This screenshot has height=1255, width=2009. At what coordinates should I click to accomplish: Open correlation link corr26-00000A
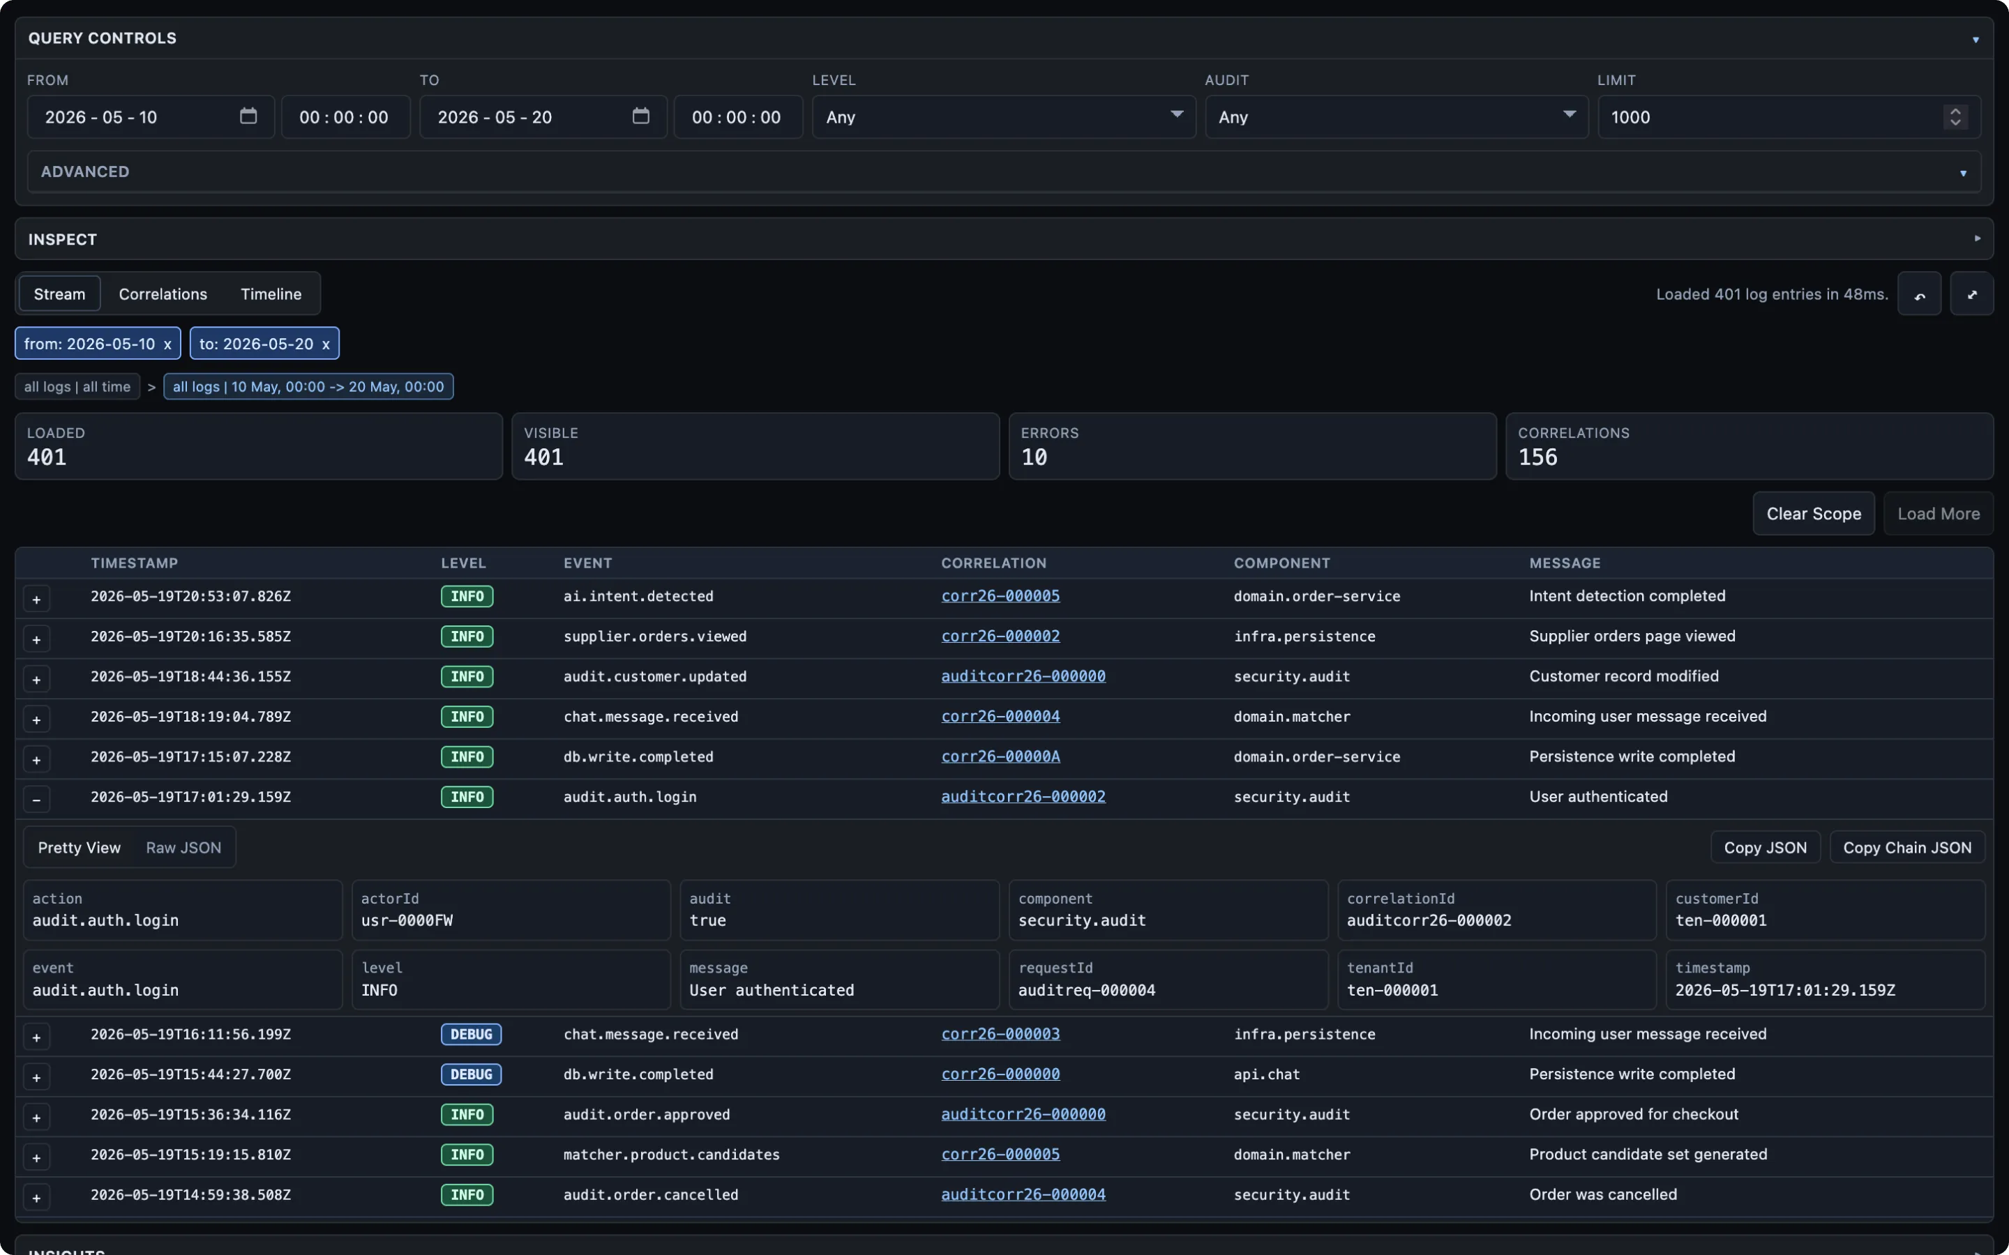coord(1000,756)
